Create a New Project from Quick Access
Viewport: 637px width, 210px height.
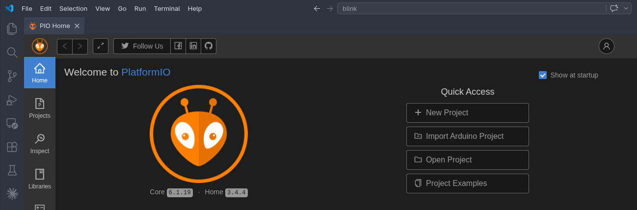468,113
